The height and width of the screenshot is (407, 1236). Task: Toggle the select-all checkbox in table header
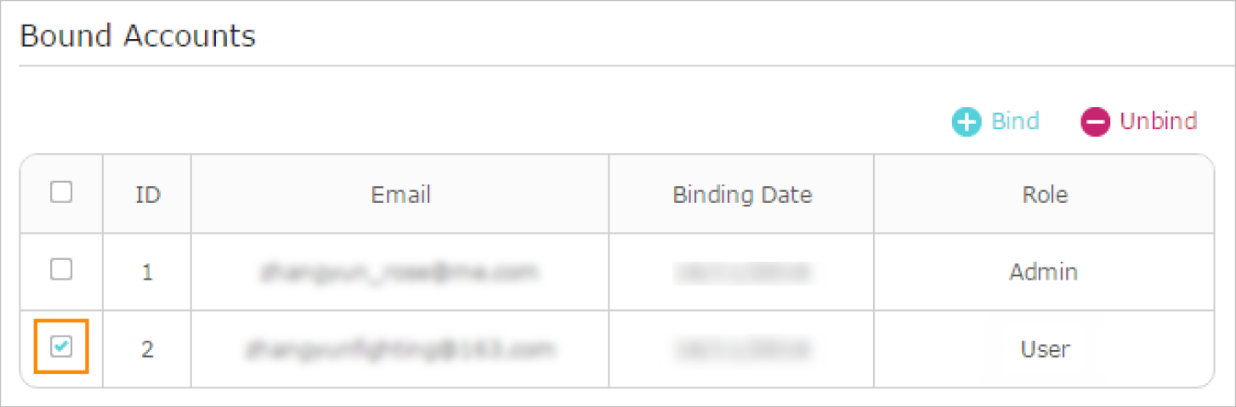(x=61, y=193)
